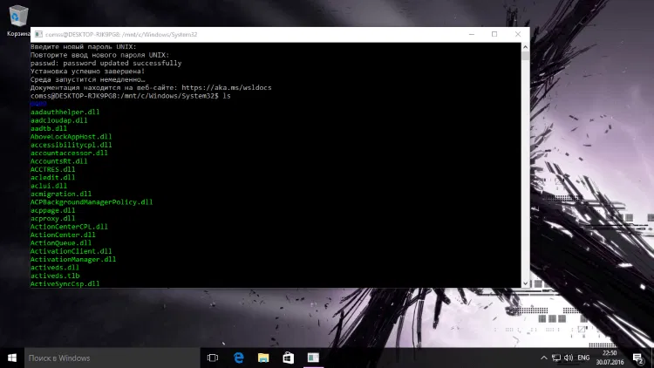Open the Action Center notifications icon

[x=637, y=358]
